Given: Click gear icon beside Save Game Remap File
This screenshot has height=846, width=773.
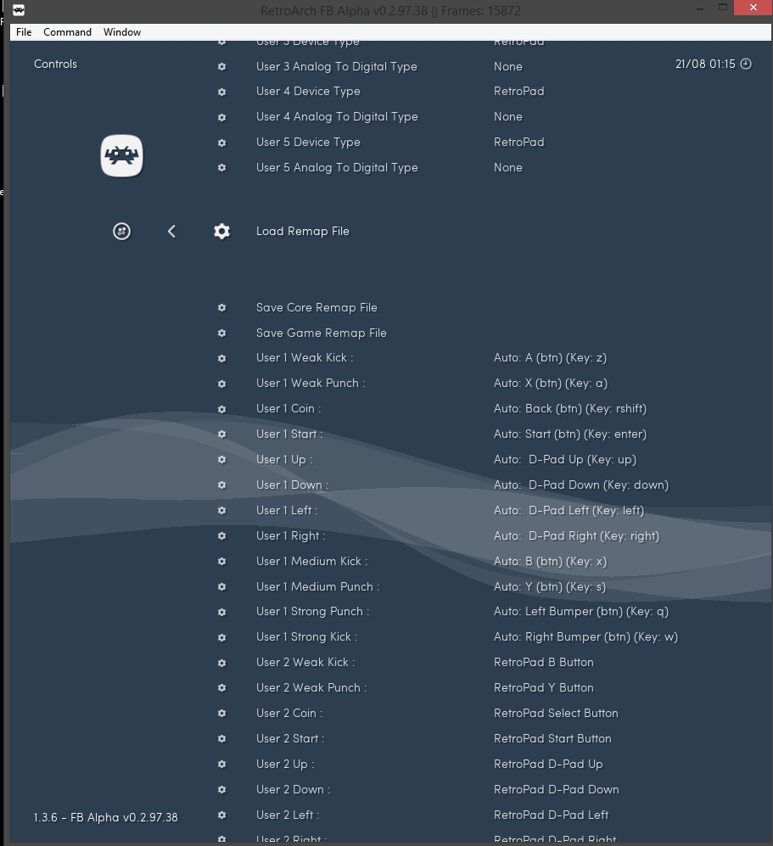Looking at the screenshot, I should pos(221,333).
